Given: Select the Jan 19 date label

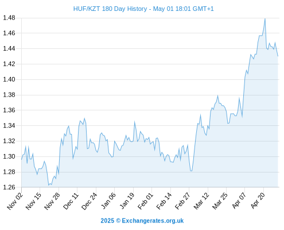Looking at the screenshot, I should 127,201.
